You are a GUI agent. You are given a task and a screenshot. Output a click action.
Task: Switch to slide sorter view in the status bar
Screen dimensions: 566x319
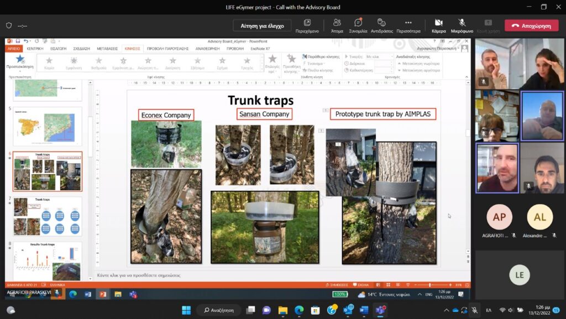pyautogui.click(x=388, y=285)
